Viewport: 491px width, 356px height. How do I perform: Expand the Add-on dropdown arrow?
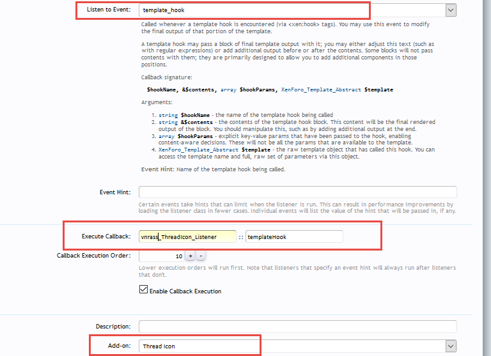(451, 346)
